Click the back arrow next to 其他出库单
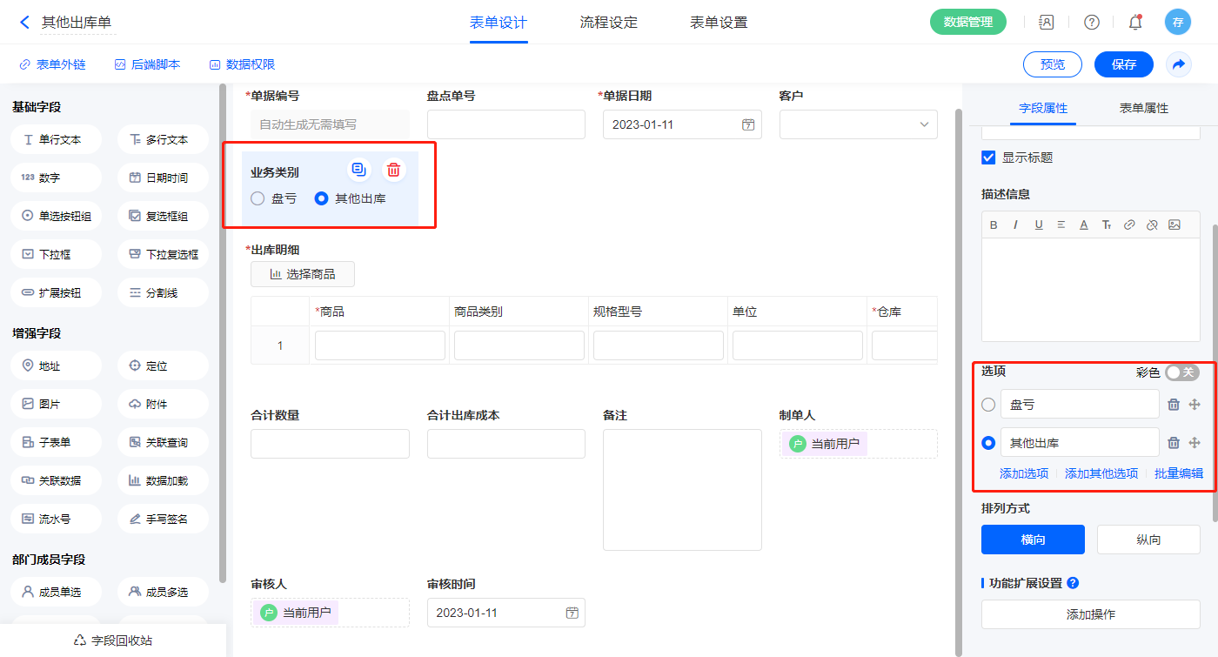This screenshot has width=1218, height=657. (x=24, y=23)
